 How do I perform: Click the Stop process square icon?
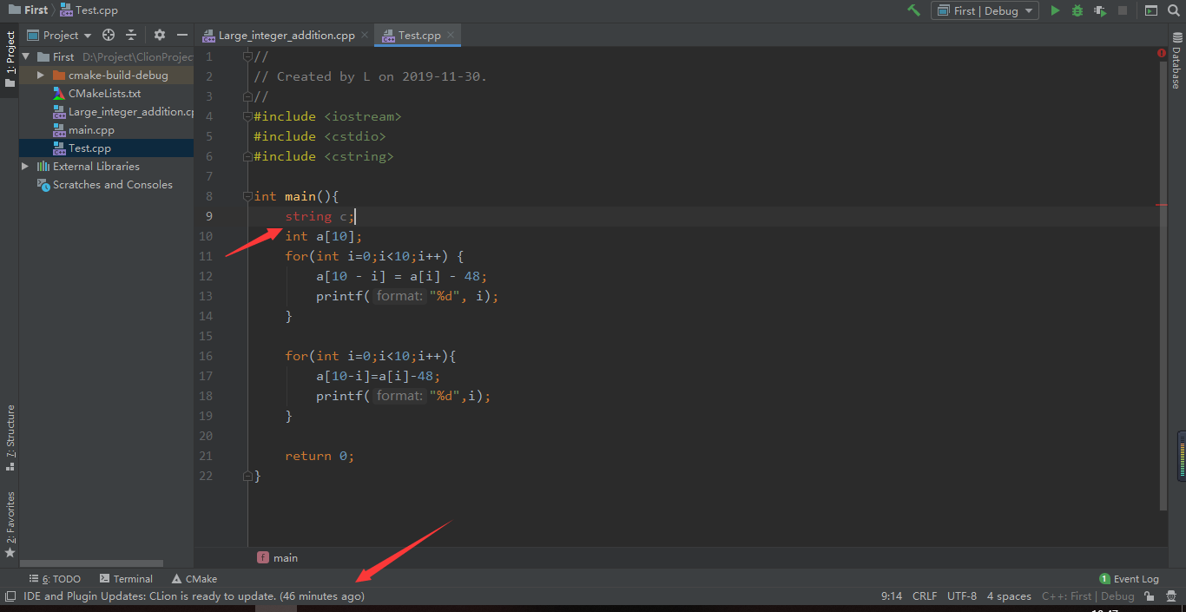(1123, 10)
